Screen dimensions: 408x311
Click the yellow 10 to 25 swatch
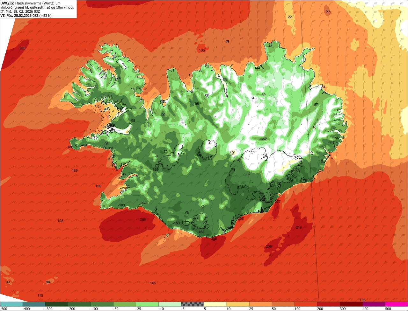click(238, 304)
